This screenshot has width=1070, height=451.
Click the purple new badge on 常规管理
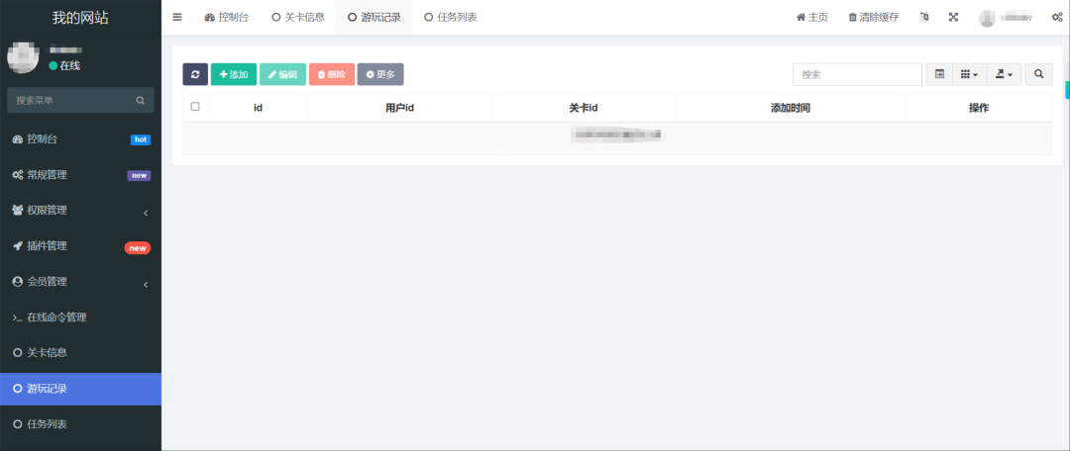click(139, 175)
